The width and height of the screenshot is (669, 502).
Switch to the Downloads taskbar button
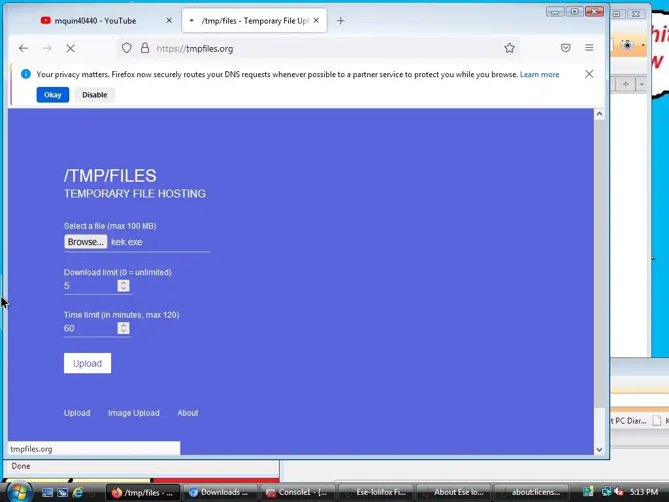pyautogui.click(x=221, y=493)
